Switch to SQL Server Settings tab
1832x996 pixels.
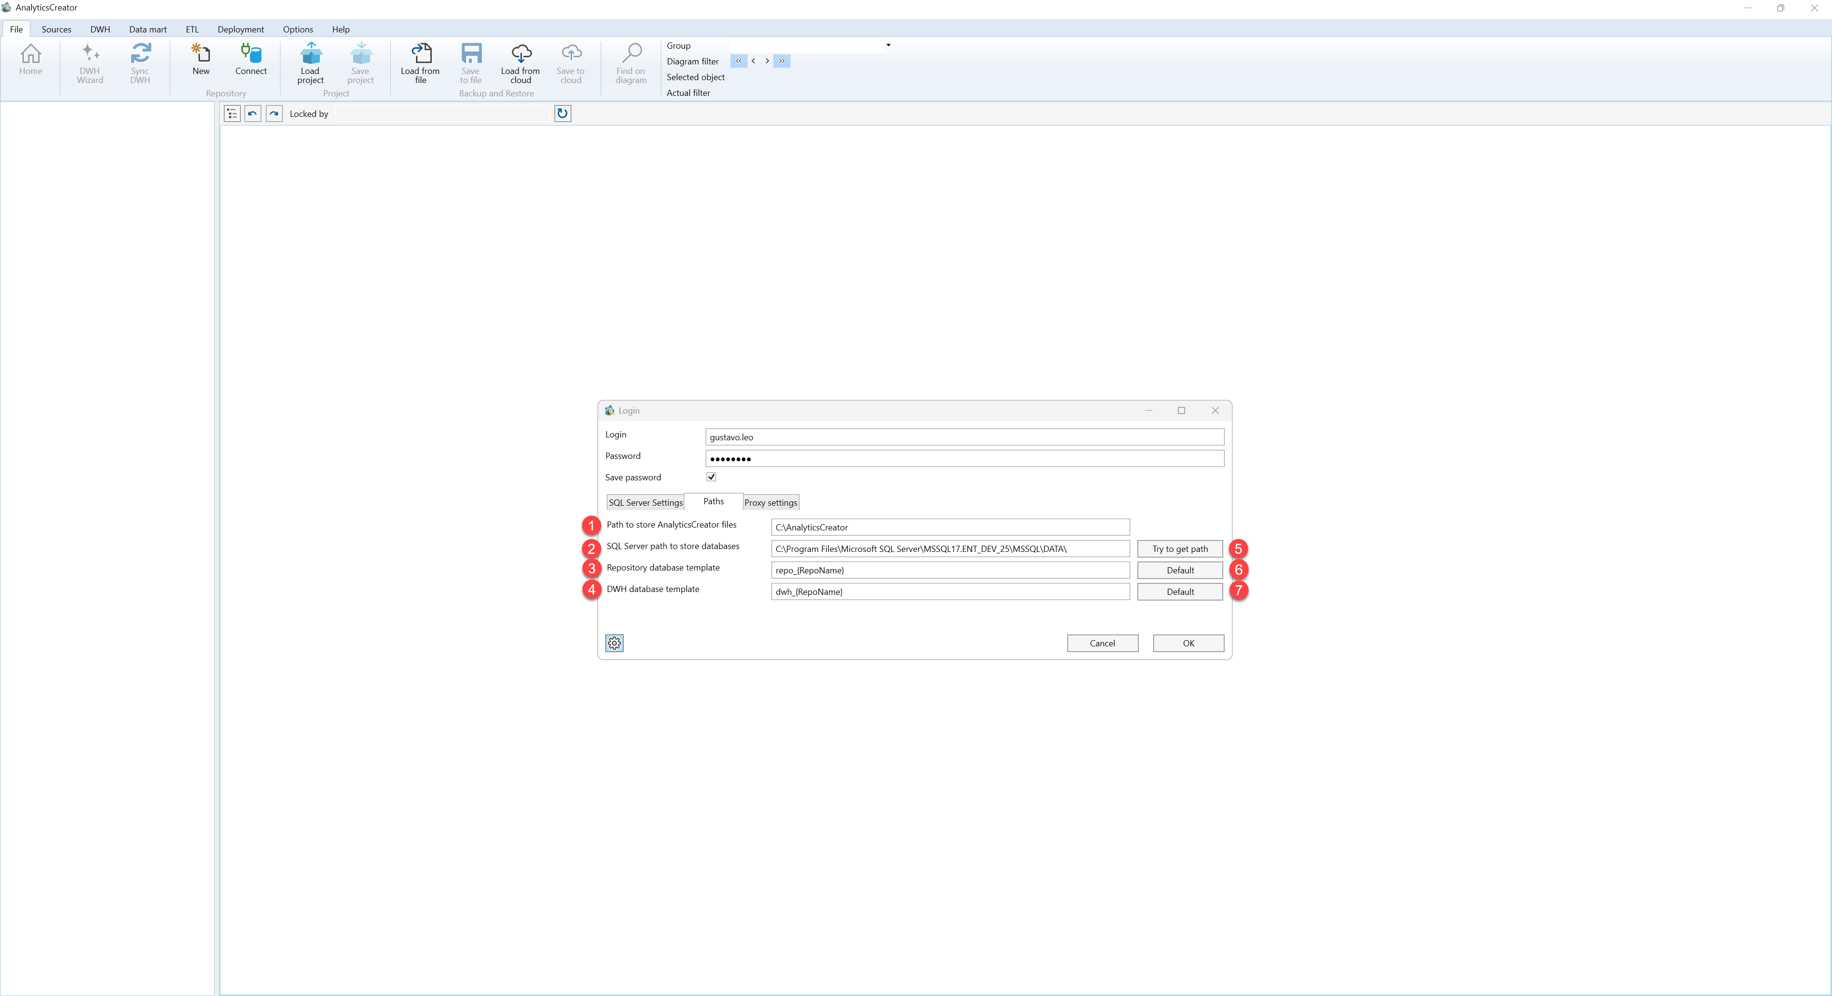pyautogui.click(x=645, y=503)
